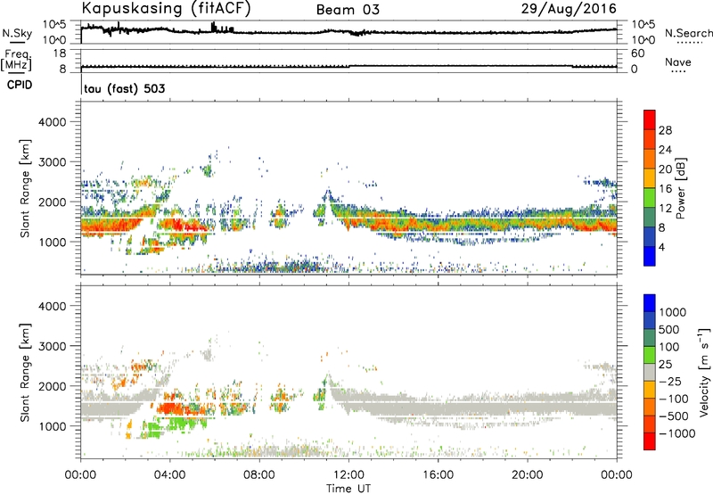Click the '500' velocity colorbar tick label
The width and height of the screenshot is (713, 494).
[669, 329]
